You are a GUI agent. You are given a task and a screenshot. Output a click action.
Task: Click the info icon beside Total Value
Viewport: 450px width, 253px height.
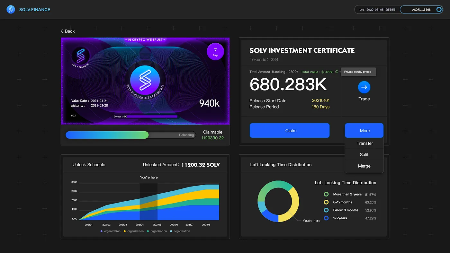337,72
